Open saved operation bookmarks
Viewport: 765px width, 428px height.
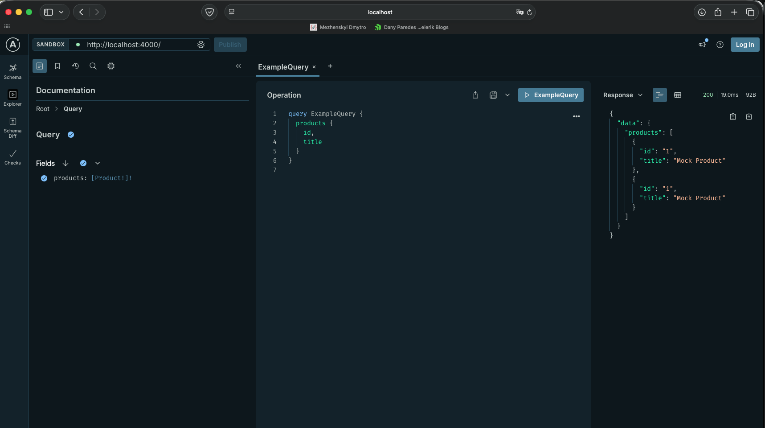[x=57, y=66]
